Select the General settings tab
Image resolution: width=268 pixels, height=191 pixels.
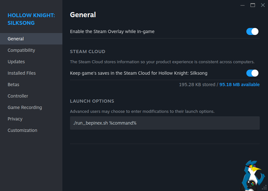16,39
